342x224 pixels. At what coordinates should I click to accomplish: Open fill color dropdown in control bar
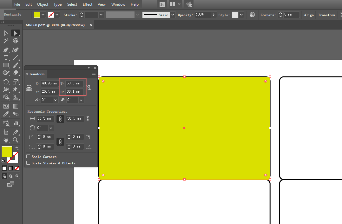[43, 15]
